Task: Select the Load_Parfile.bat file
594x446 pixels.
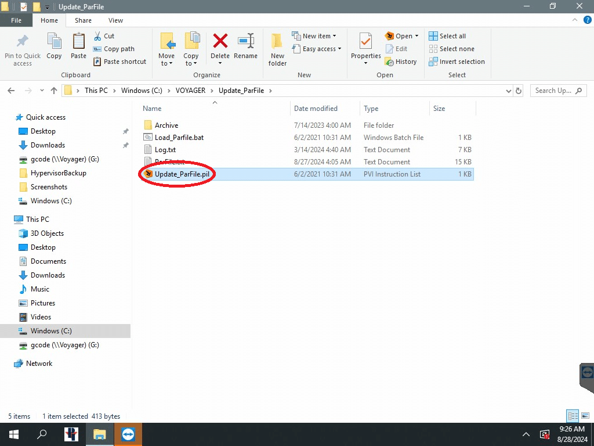Action: pyautogui.click(x=179, y=138)
